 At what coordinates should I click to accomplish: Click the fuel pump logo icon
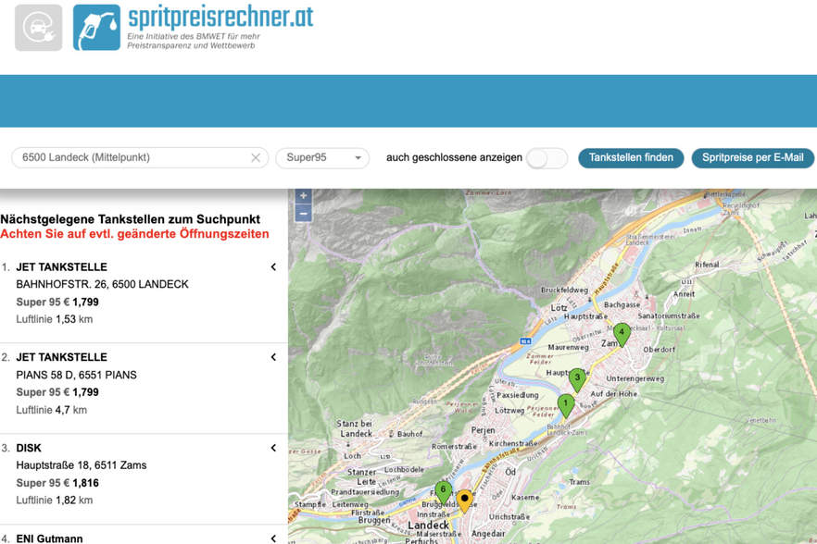(96, 28)
